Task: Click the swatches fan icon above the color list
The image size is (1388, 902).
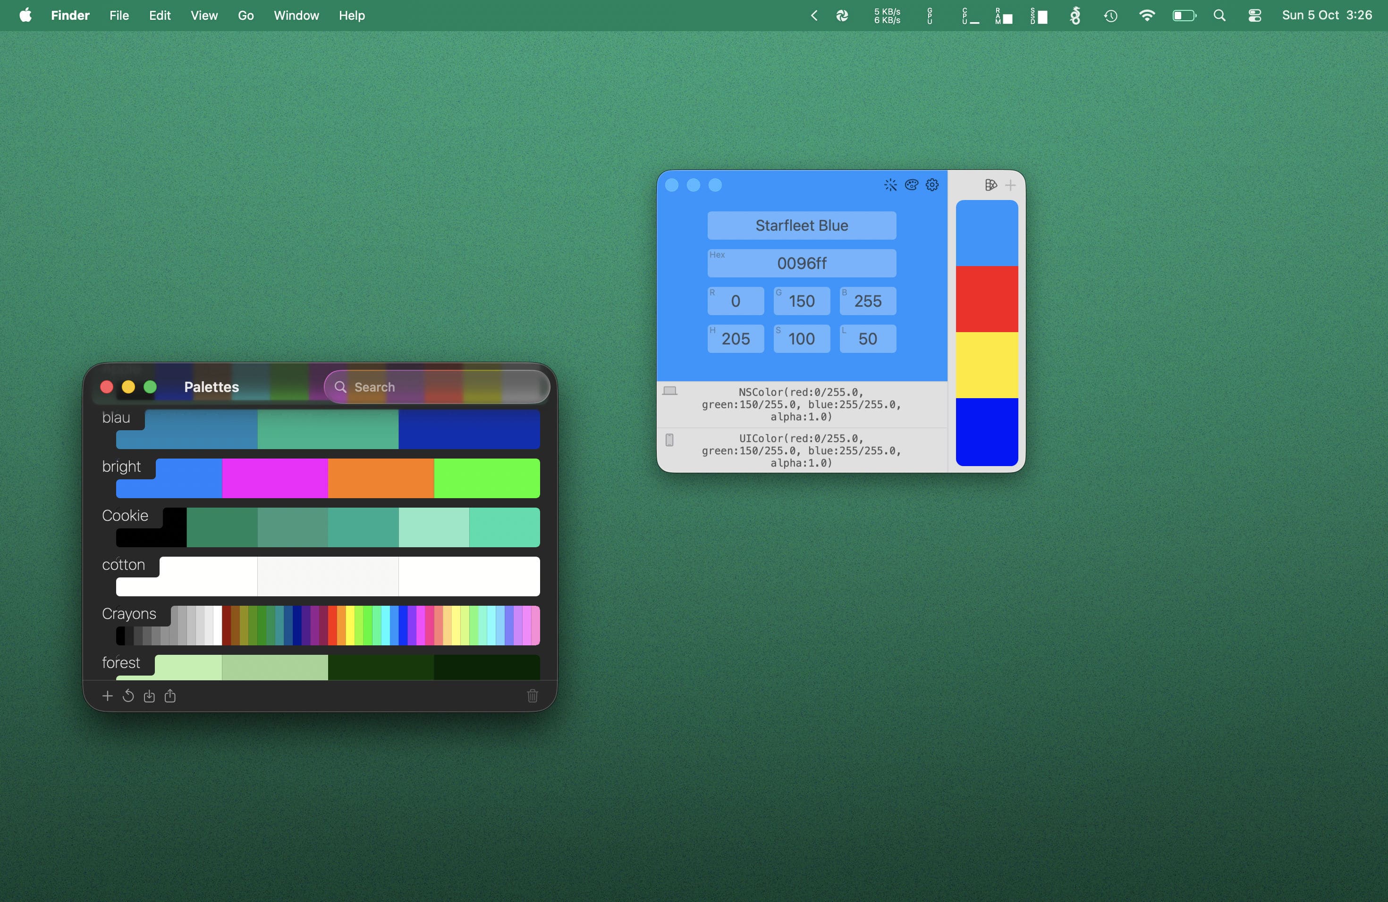Action: (x=990, y=185)
